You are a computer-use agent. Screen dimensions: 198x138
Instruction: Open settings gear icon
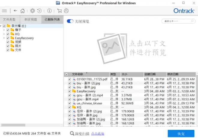pos(33,11)
